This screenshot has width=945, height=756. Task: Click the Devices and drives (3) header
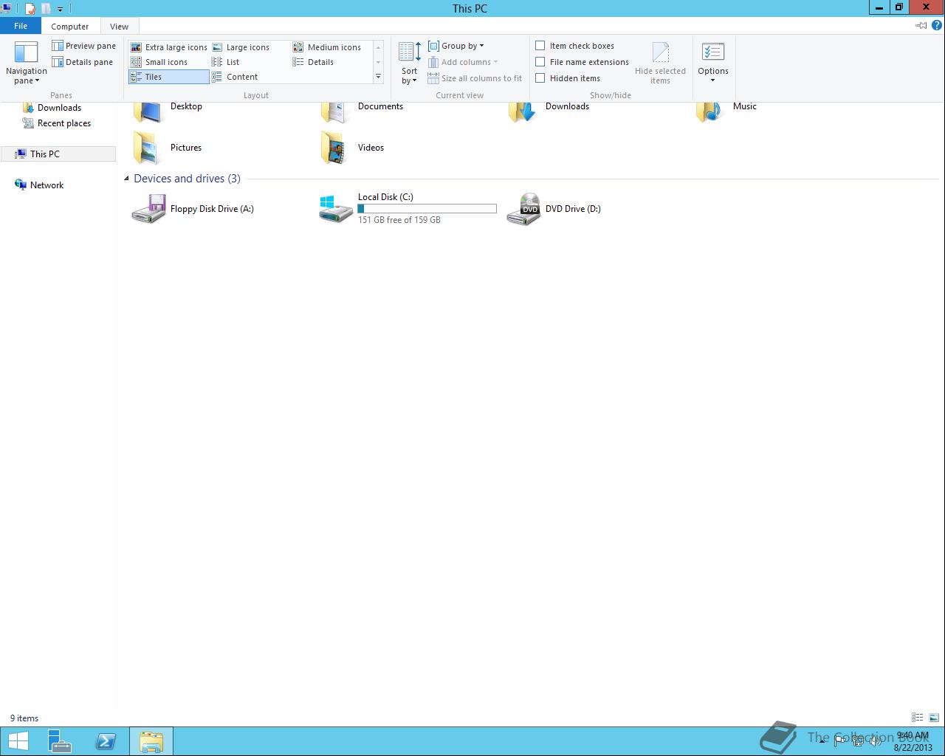(187, 179)
